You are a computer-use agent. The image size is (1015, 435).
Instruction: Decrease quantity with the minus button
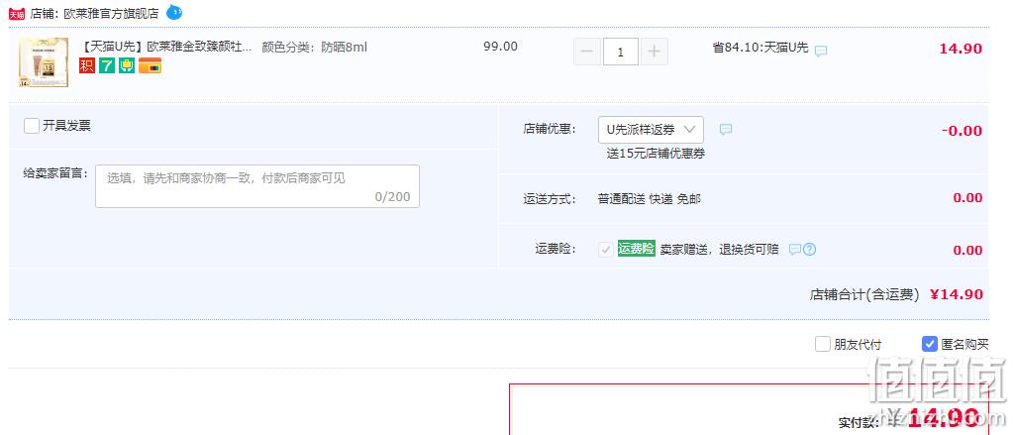point(588,52)
